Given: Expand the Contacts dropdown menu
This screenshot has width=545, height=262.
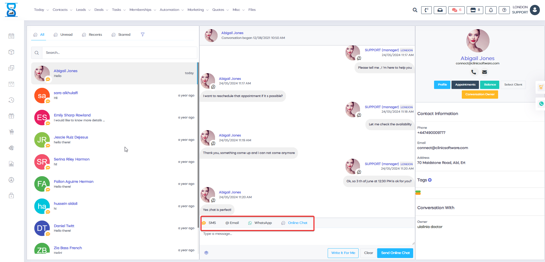Looking at the screenshot, I should point(62,10).
